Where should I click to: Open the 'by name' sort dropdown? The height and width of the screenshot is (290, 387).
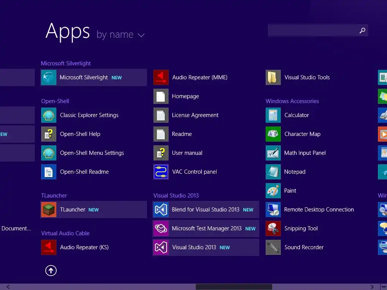pos(121,34)
